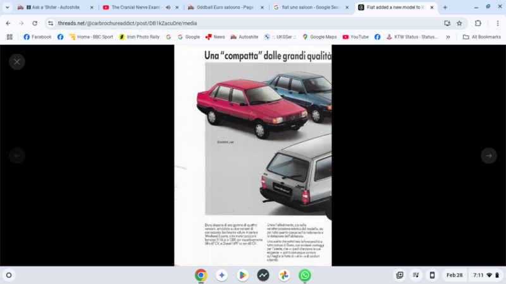The image size is (506, 284).
Task: Open Google Play Store from the shelf
Action: 242,275
